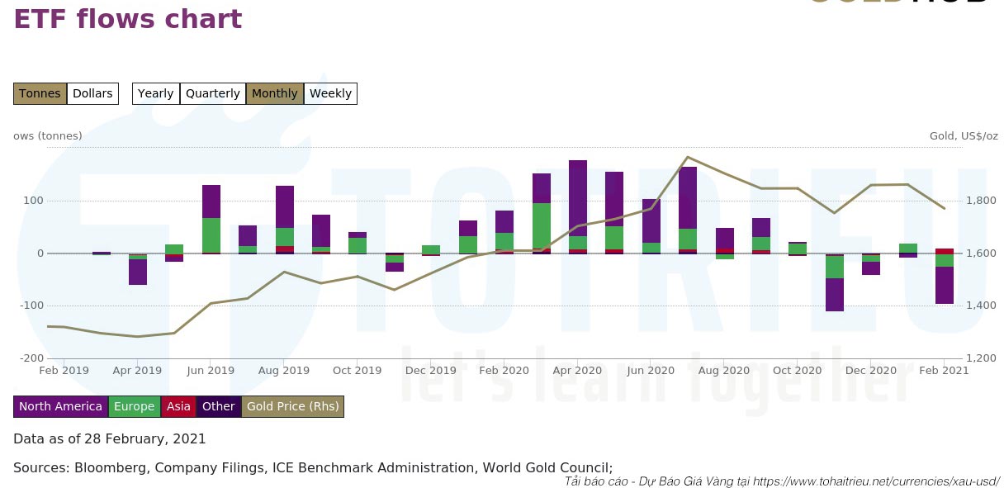The height and width of the screenshot is (488, 1004).
Task: Click the negative North America bar for November 2020
Action: 835,295
